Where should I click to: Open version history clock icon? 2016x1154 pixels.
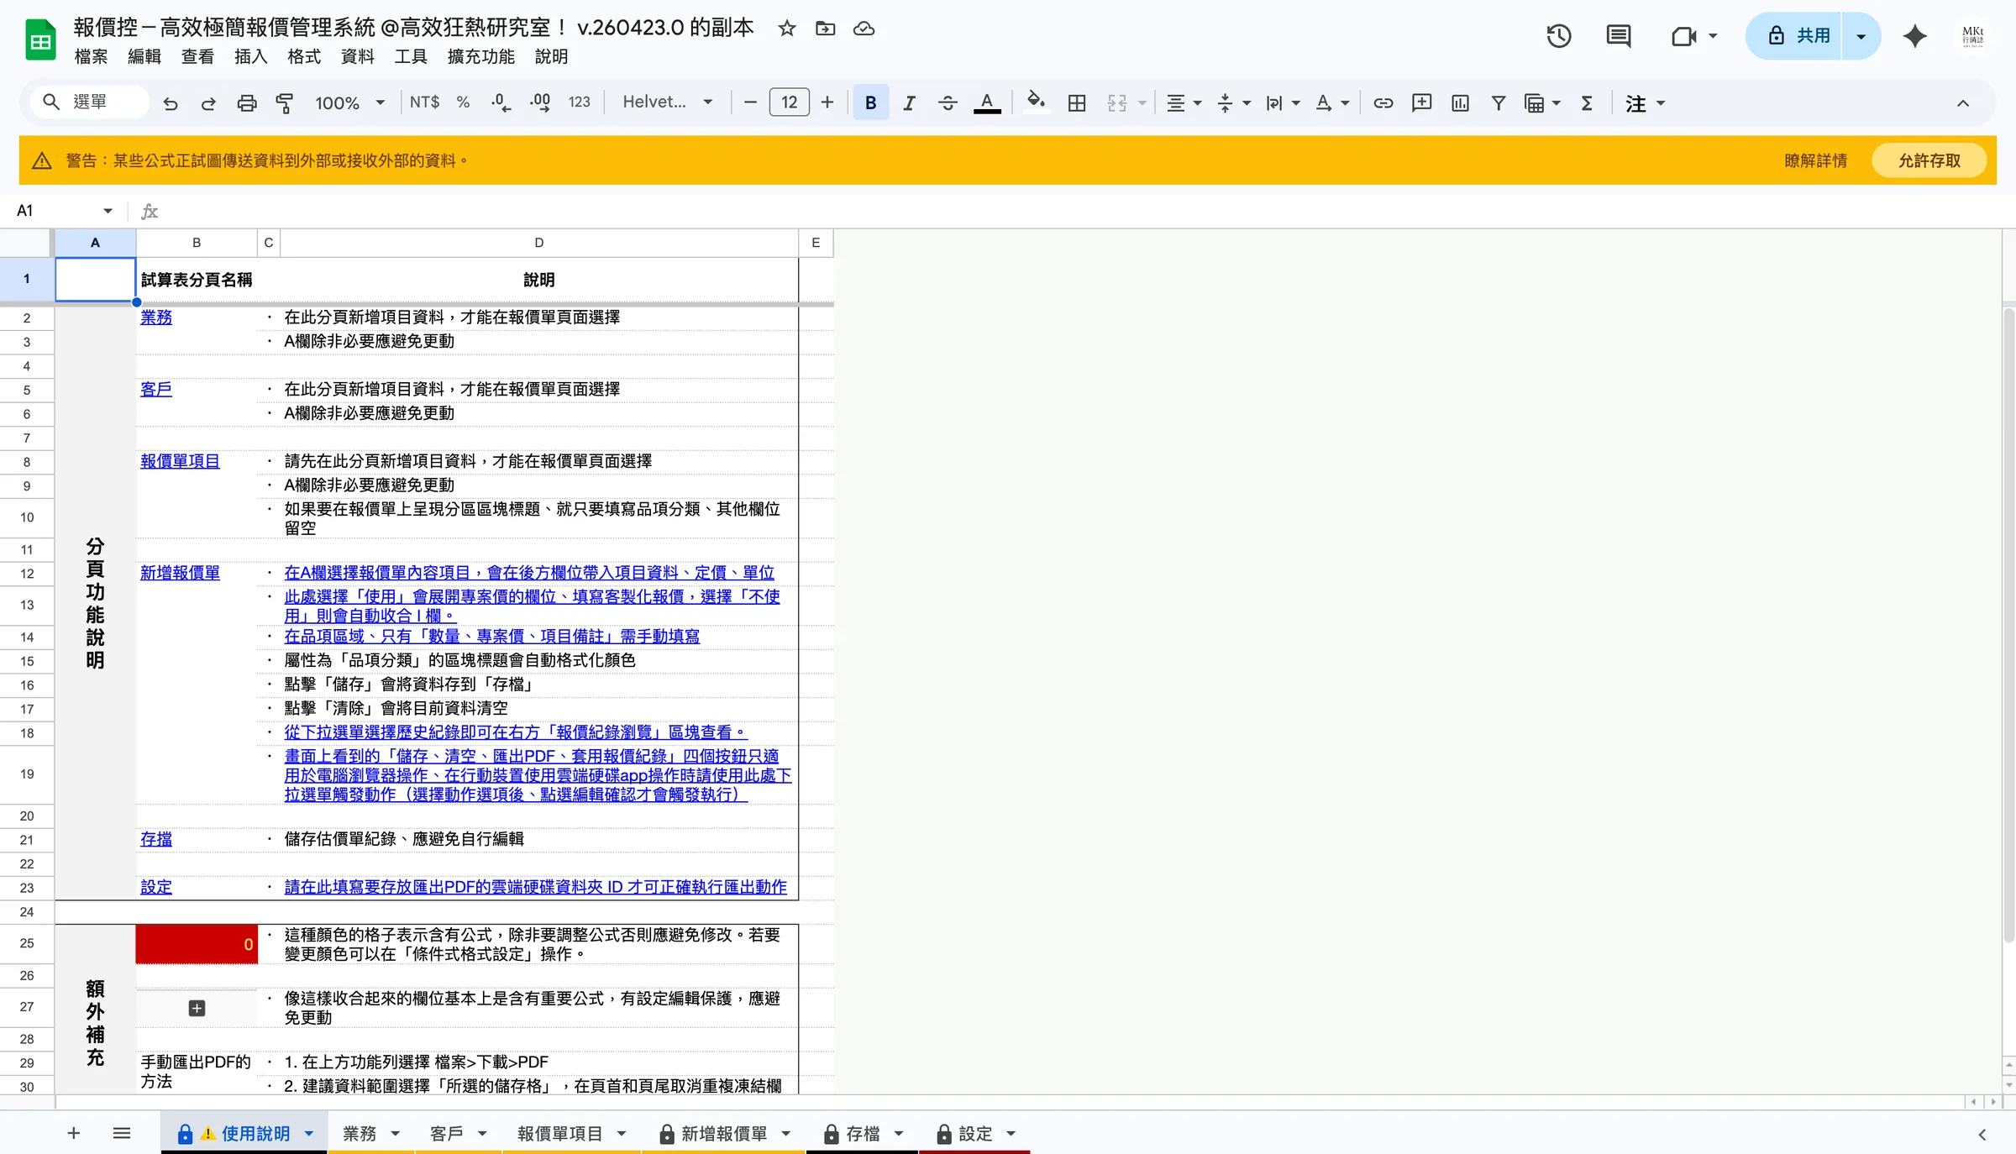[1559, 36]
